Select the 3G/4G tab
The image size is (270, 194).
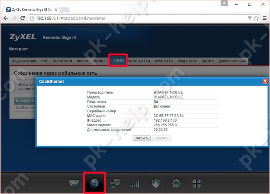coord(118,60)
